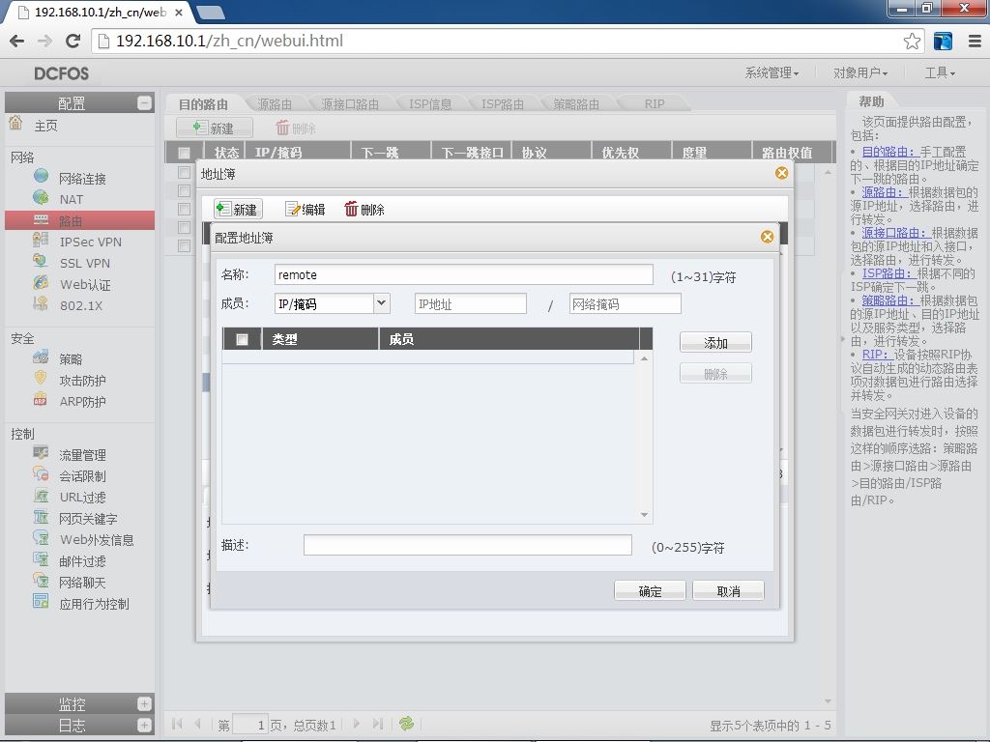
Task: Open the network connection icon
Action: 41,176
